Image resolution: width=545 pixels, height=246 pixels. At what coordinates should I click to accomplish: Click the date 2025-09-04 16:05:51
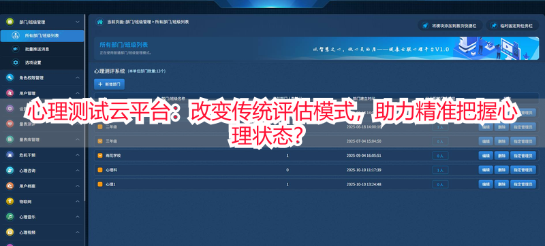point(364,156)
